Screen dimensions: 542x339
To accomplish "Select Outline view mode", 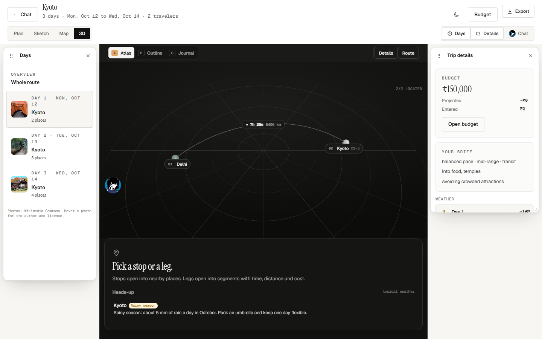I will click(151, 53).
